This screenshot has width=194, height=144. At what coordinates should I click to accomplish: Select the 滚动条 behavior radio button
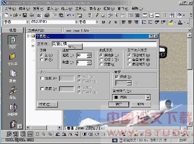(101, 55)
